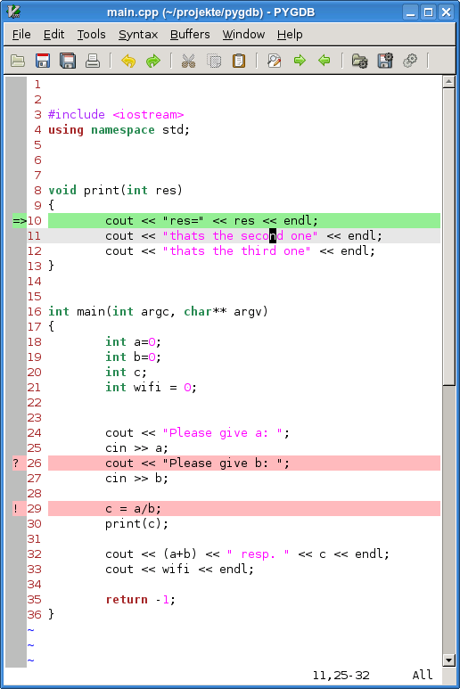
Task: Click 'second' word on line 11
Action: click(262, 236)
